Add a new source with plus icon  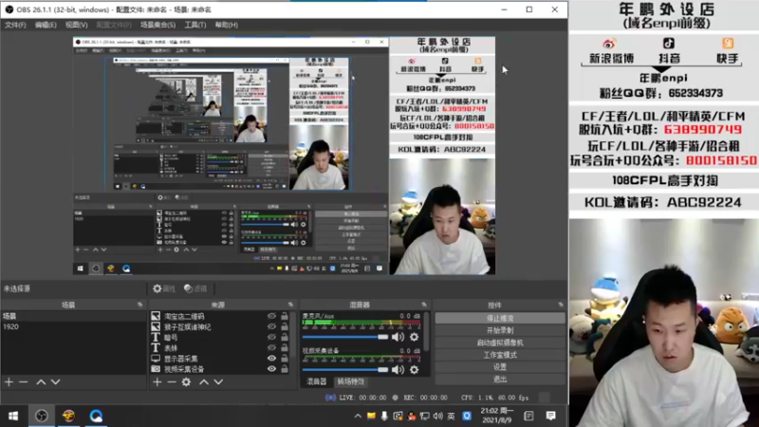coord(157,382)
